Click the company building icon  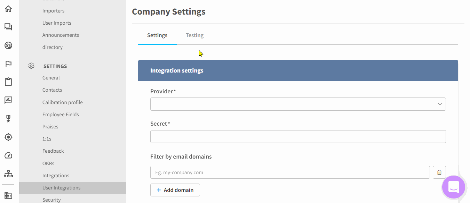pos(8,195)
